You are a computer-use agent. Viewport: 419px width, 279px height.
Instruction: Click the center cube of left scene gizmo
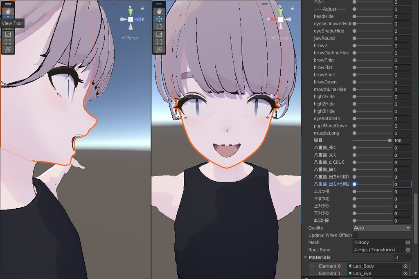(x=131, y=19)
